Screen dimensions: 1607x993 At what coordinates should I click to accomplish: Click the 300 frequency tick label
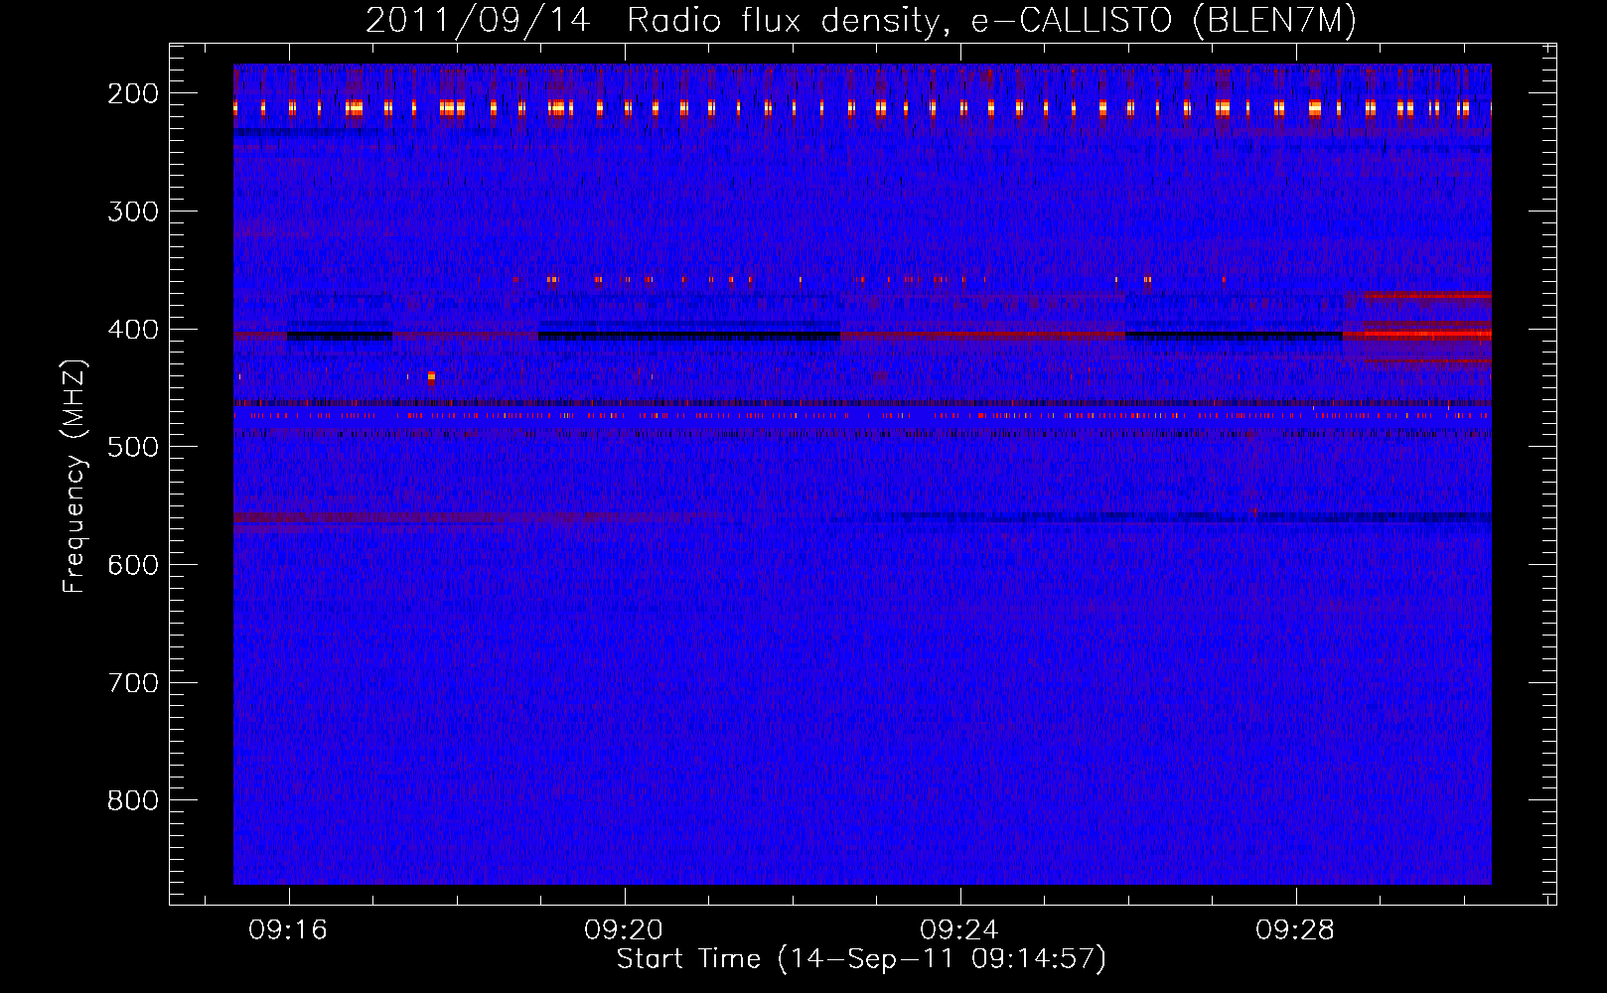coord(133,212)
